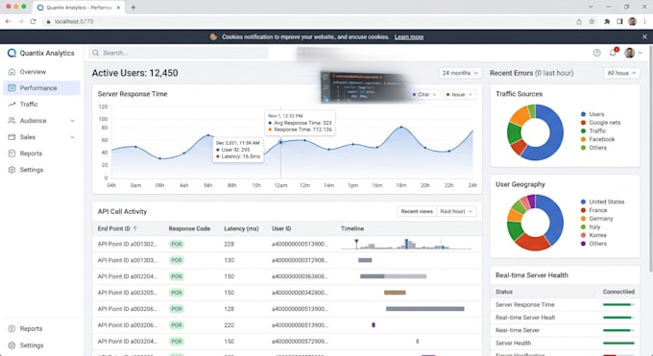This screenshot has height=356, width=653.
Task: Sort by User ID column header
Action: click(281, 228)
